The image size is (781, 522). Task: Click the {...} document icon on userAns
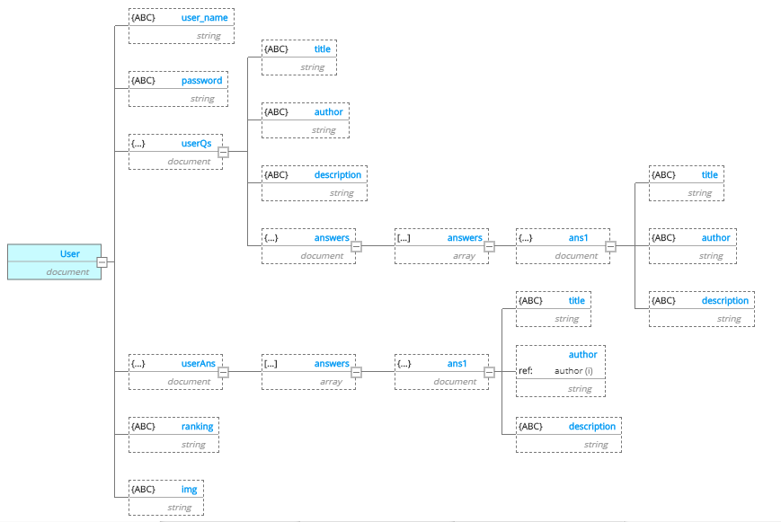pyautogui.click(x=138, y=364)
